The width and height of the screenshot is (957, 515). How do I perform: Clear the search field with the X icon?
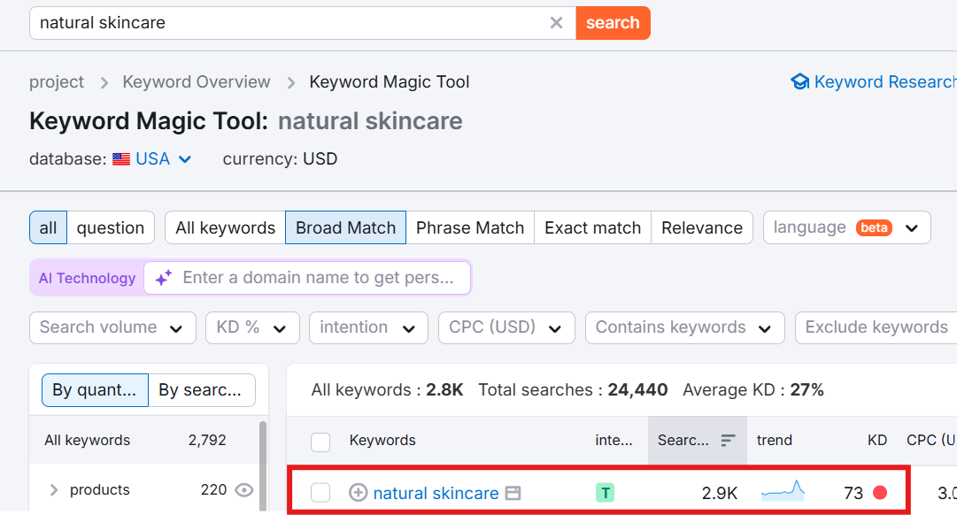(x=556, y=23)
